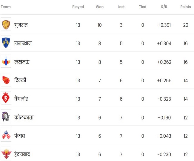Click the Tied column header
This screenshot has height=161, width=194.
tap(143, 7)
